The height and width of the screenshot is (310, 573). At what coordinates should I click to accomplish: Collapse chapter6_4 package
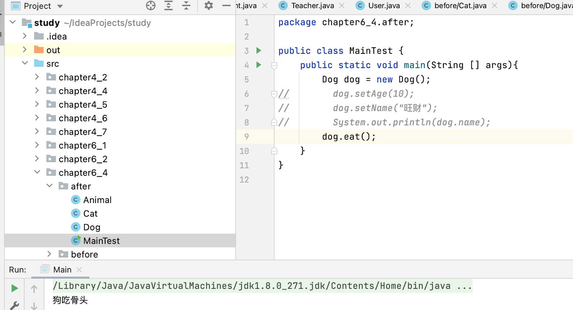coord(37,172)
